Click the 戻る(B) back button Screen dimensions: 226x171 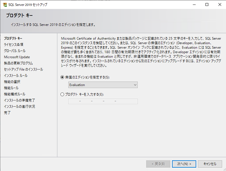pyautogui.click(x=158, y=164)
